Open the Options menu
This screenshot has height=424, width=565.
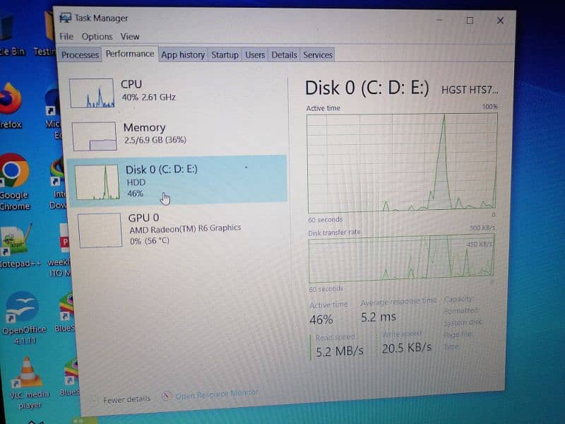click(x=97, y=37)
